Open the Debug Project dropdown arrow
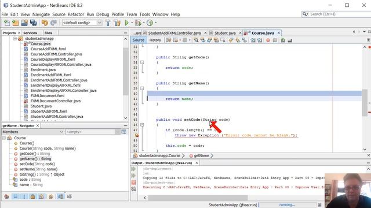This screenshot has height=208, width=371. (x=144, y=23)
